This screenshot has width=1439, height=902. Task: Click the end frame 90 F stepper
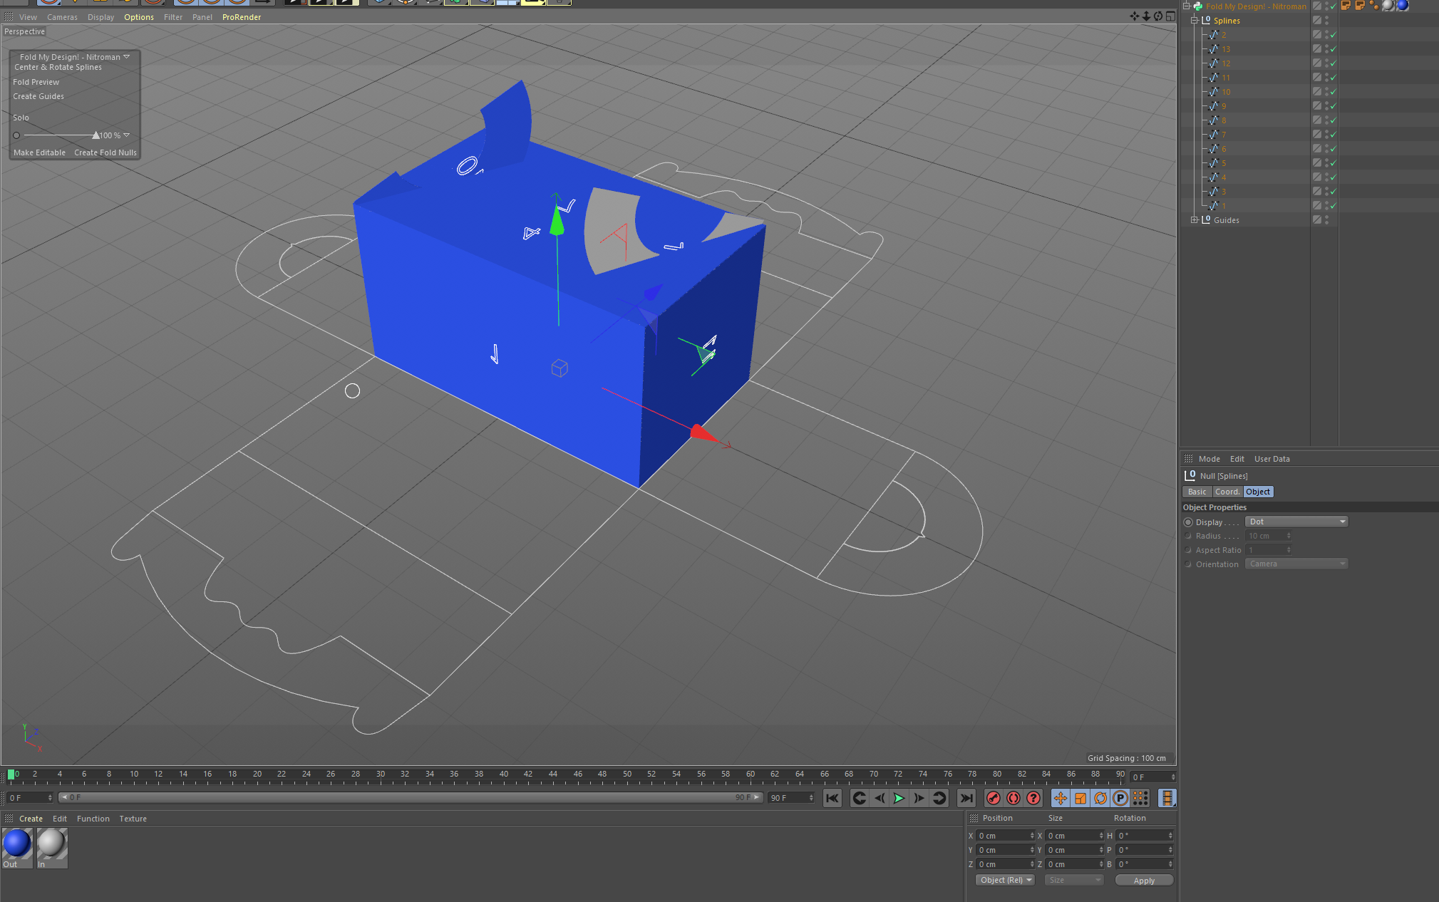811,798
